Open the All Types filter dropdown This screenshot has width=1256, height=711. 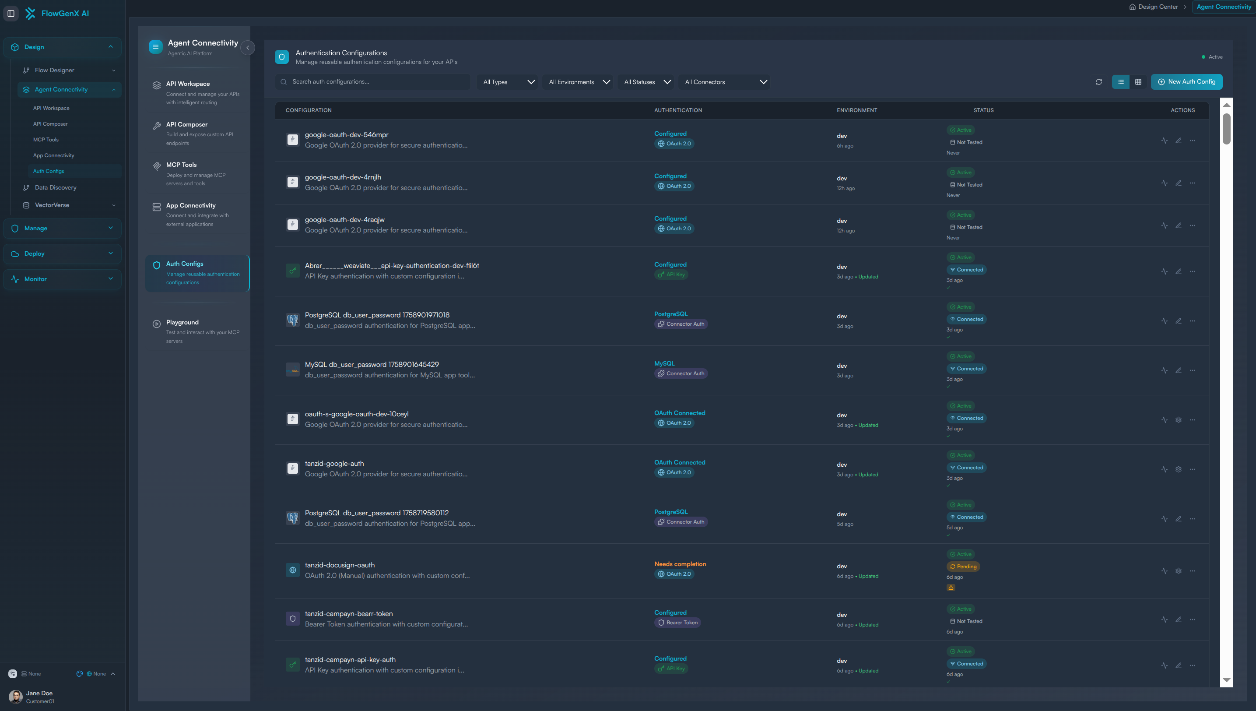(507, 82)
